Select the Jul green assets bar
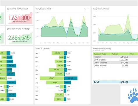The width and height of the screenshot is (138, 106). coord(52,78)
